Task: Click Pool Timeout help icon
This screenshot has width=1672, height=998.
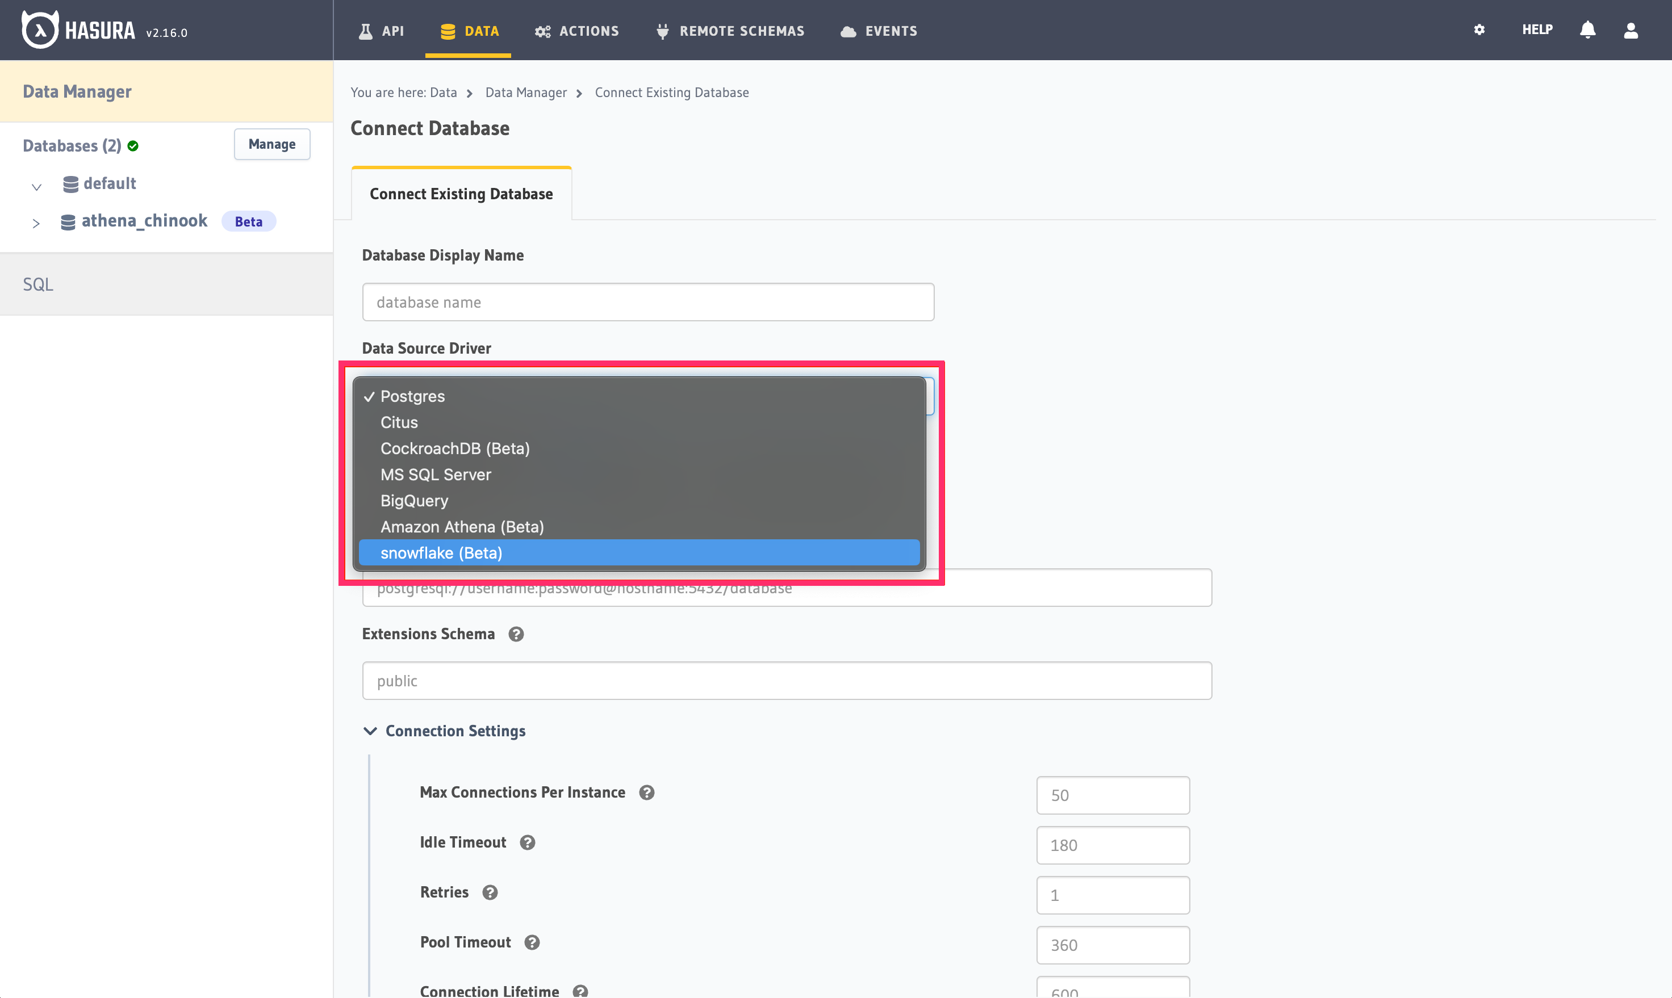Action: [532, 942]
